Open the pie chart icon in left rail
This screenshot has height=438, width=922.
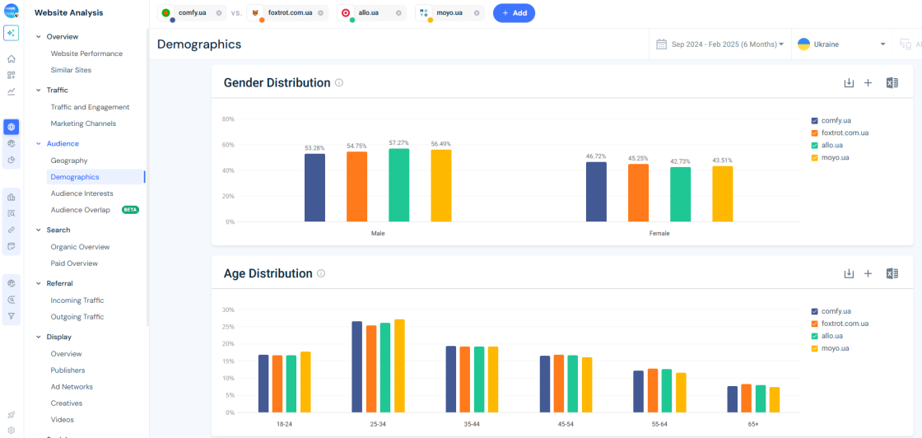12,160
